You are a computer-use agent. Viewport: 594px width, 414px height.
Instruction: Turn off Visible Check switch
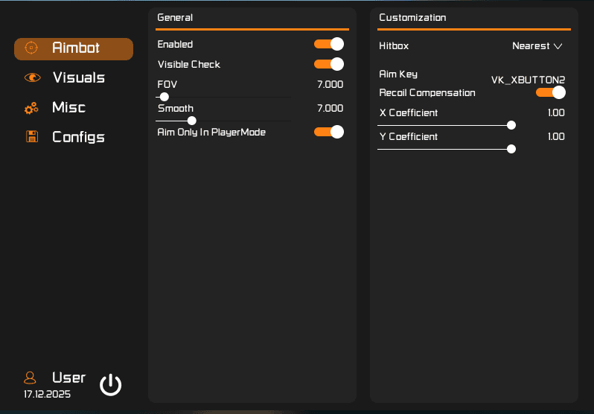[328, 64]
